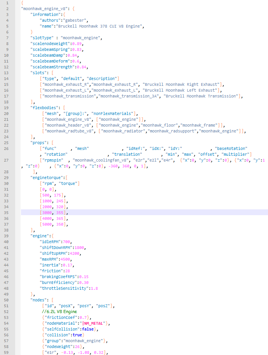The height and width of the screenshot is (355, 268).
Task: Click "Bruckell Moonhawk Right Exhaust" description
Action: click(181, 84)
